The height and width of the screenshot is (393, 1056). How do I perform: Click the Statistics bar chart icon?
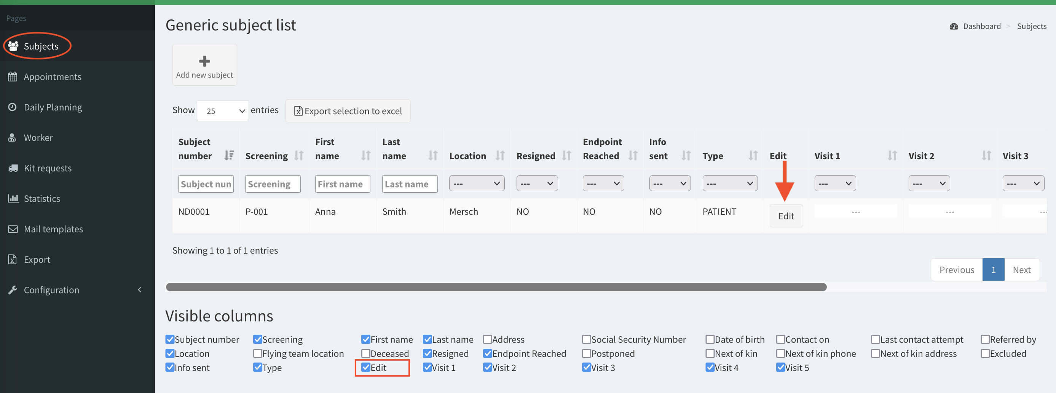[x=13, y=198]
